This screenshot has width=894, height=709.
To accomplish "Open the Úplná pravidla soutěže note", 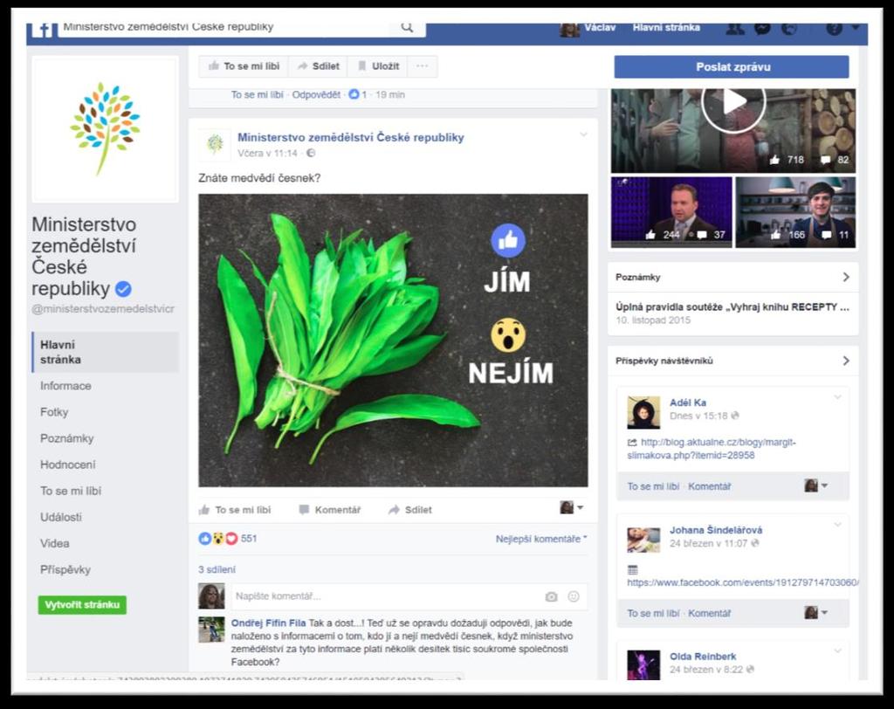I will tap(732, 306).
